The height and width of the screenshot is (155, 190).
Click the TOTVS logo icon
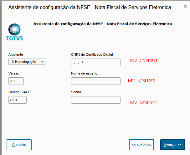coord(14,32)
